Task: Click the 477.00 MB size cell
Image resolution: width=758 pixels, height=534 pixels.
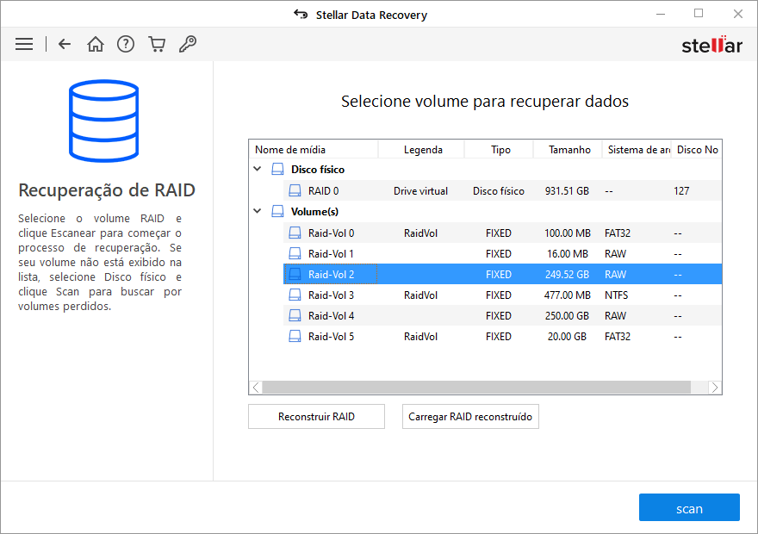Action: pos(568,295)
